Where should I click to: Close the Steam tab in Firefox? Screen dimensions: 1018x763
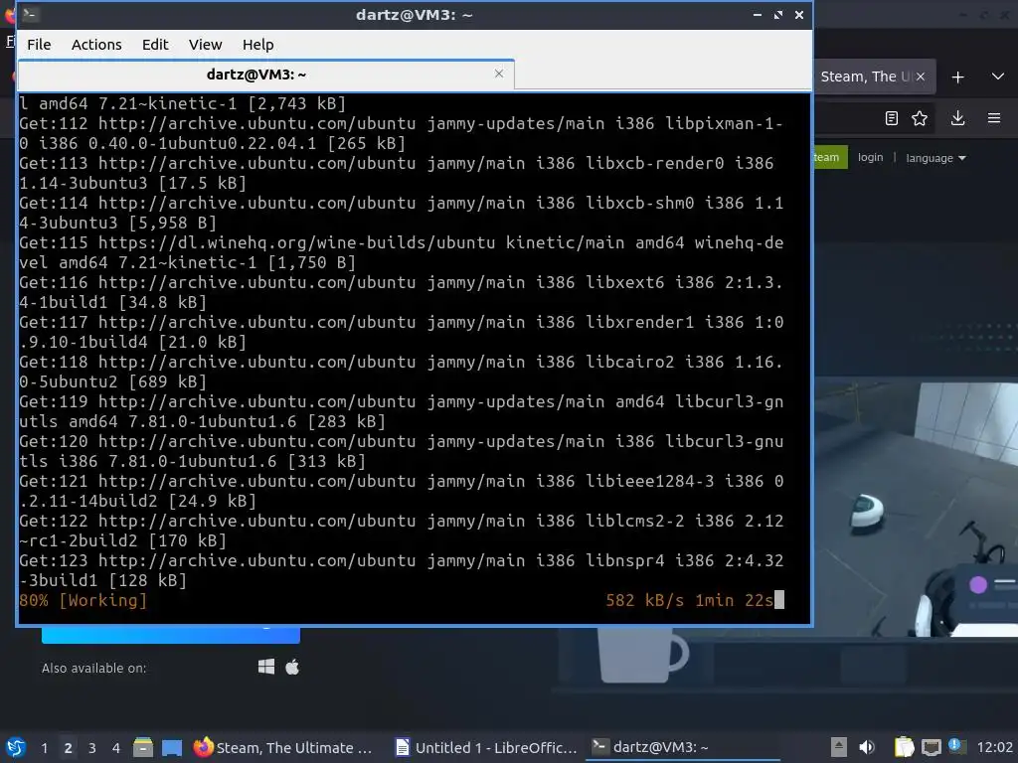pyautogui.click(x=920, y=77)
